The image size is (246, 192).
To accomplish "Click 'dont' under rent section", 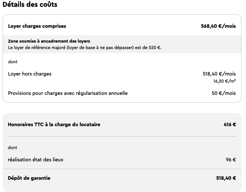I will tap(13, 62).
